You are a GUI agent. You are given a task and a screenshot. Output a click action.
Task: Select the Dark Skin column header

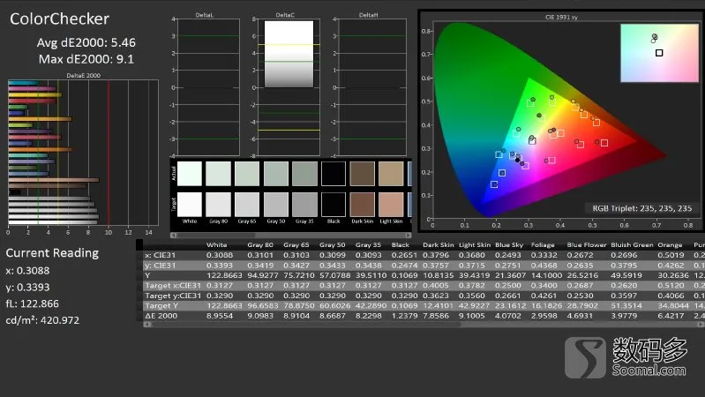pos(438,245)
